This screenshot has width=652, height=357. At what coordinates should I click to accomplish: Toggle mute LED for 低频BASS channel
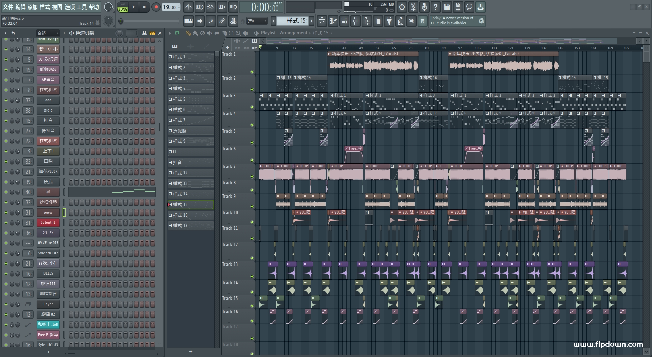tap(6, 70)
